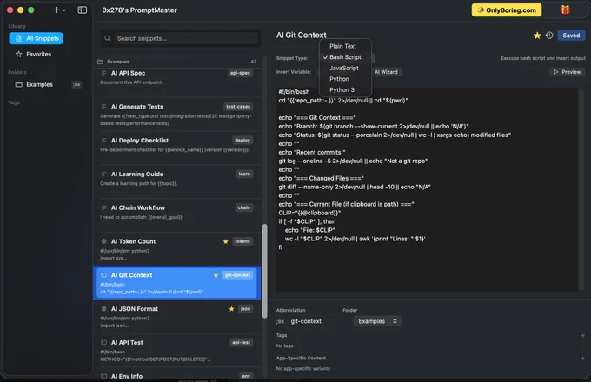Click the Examples group folder icon

pos(100,62)
